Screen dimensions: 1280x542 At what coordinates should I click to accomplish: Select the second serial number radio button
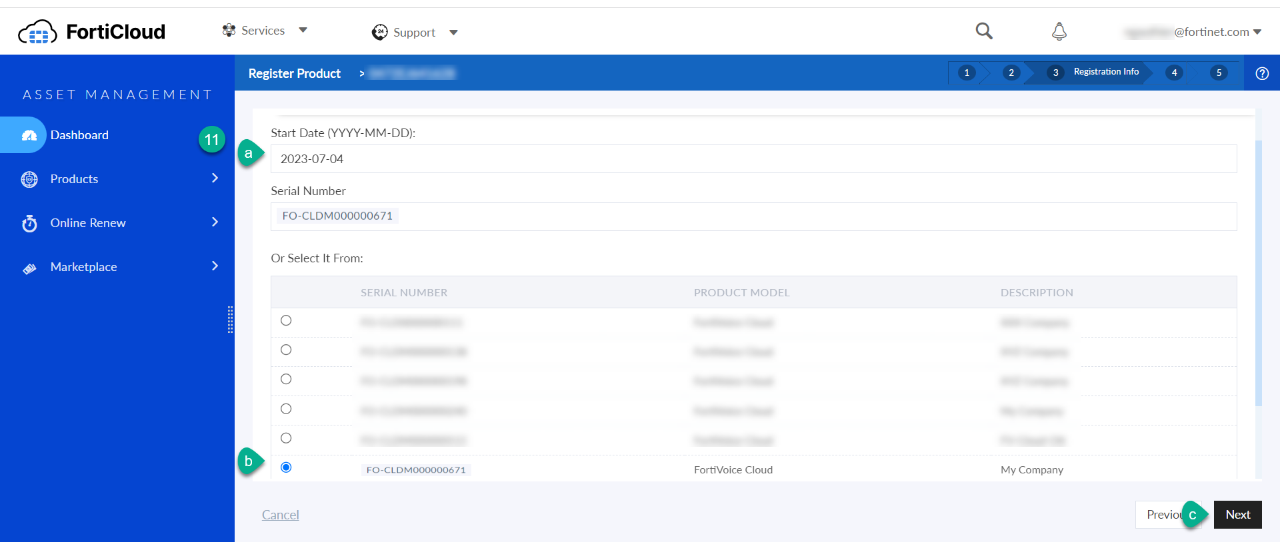(286, 350)
